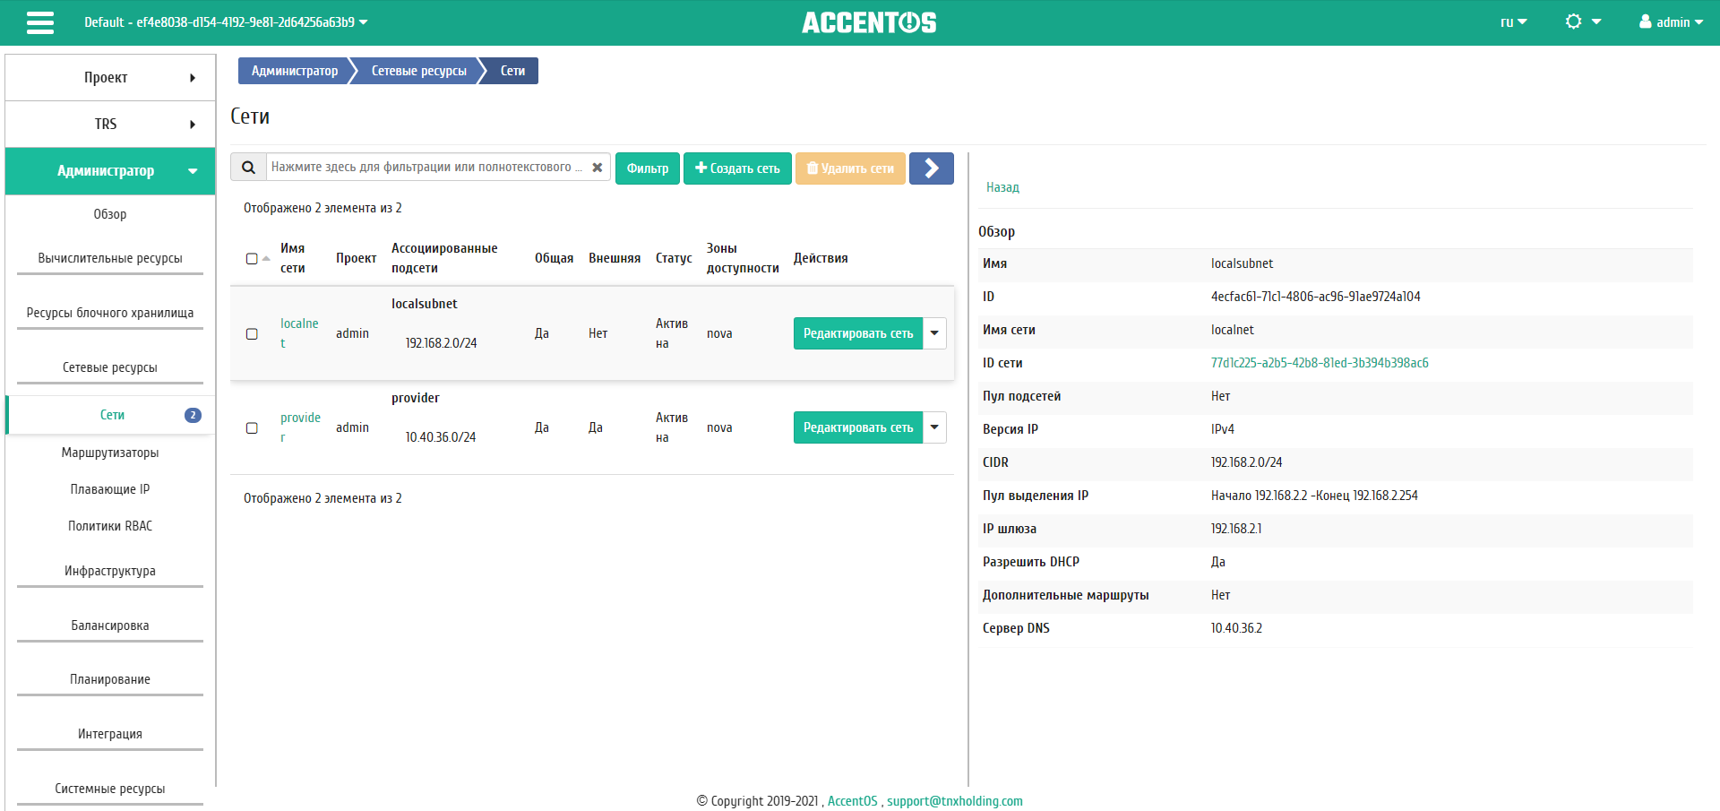
Task: Open Вычислительные ресурсы section
Action: point(110,258)
